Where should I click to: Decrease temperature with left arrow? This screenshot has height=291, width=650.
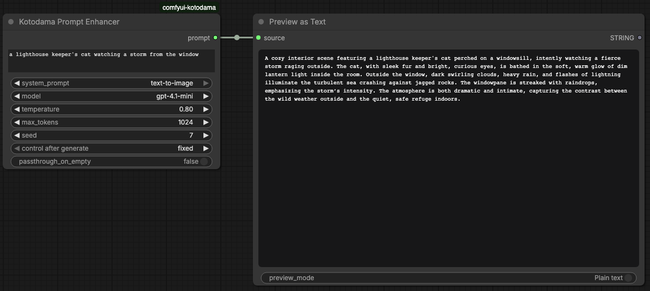[x=16, y=109]
